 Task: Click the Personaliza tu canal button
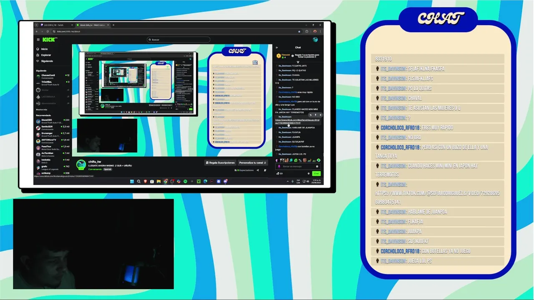click(252, 162)
